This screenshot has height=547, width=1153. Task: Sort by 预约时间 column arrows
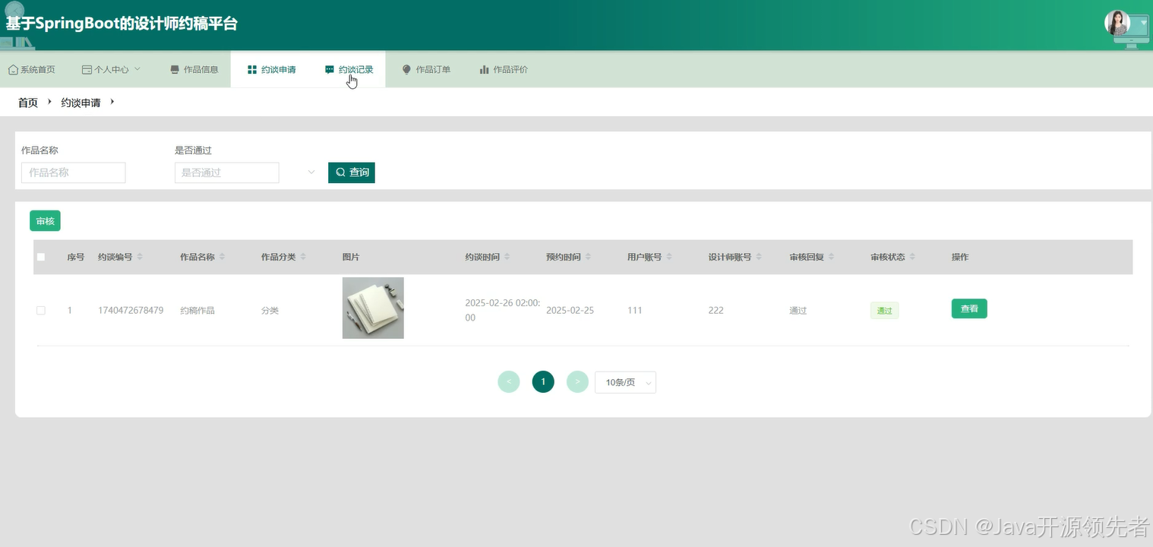click(x=588, y=257)
